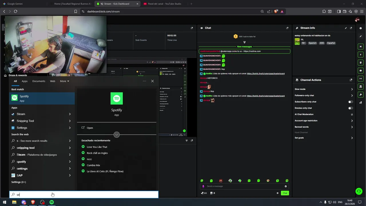The image size is (366, 206).
Task: Open Brave Shields icon in address bar
Action: (276, 11)
